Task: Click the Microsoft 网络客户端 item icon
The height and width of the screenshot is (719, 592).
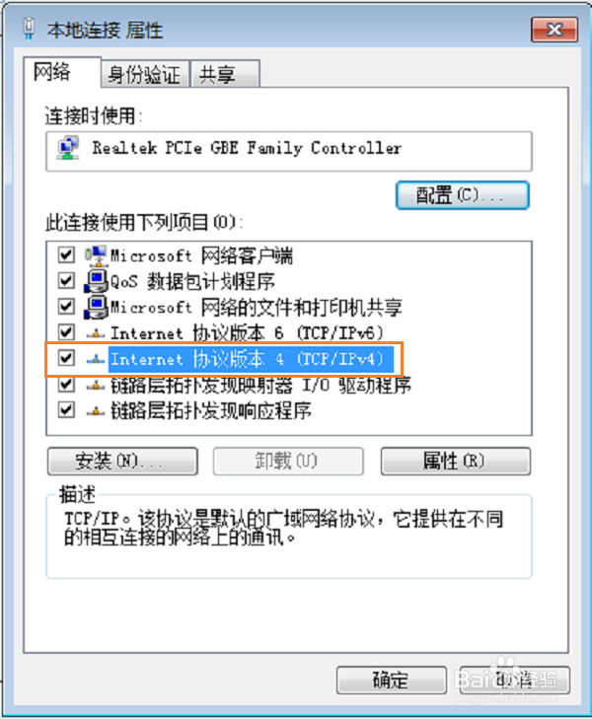Action: [x=96, y=255]
